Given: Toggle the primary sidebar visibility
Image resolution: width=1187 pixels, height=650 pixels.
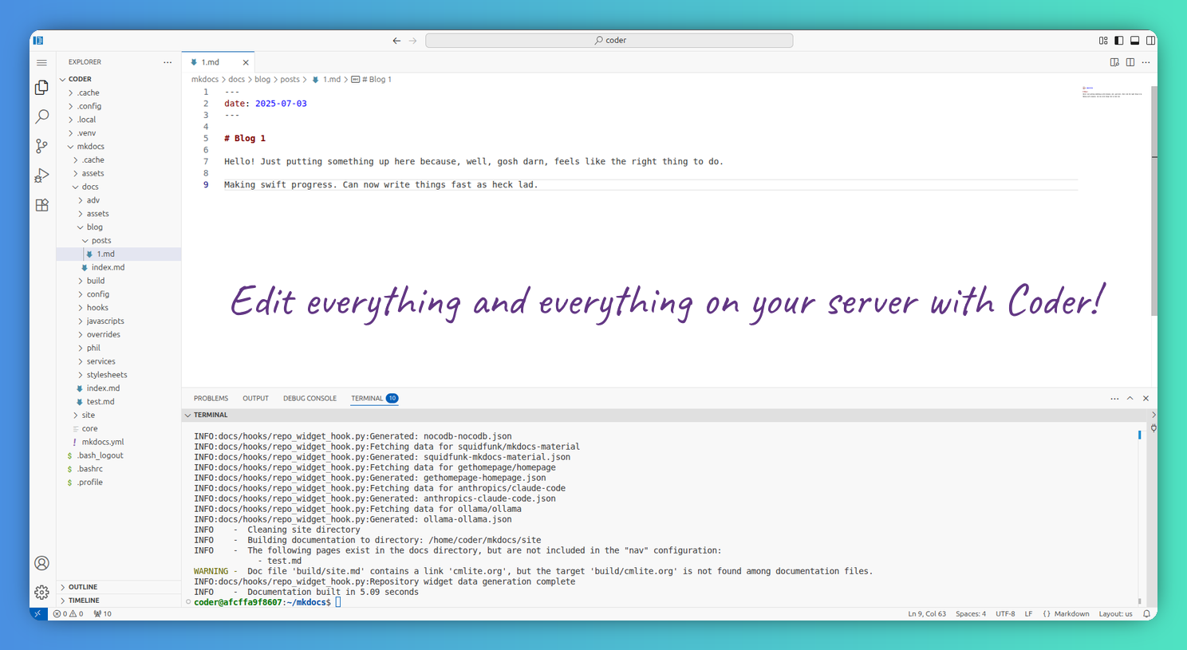Looking at the screenshot, I should 1119,41.
